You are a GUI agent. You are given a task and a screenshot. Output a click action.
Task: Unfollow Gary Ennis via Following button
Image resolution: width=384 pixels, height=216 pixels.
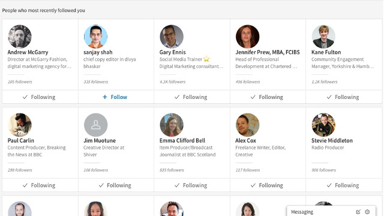192,97
